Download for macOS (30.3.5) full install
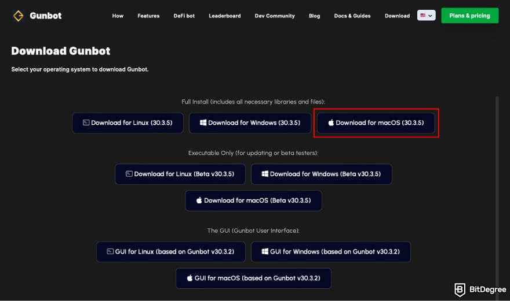This screenshot has height=301, width=510. pos(376,123)
